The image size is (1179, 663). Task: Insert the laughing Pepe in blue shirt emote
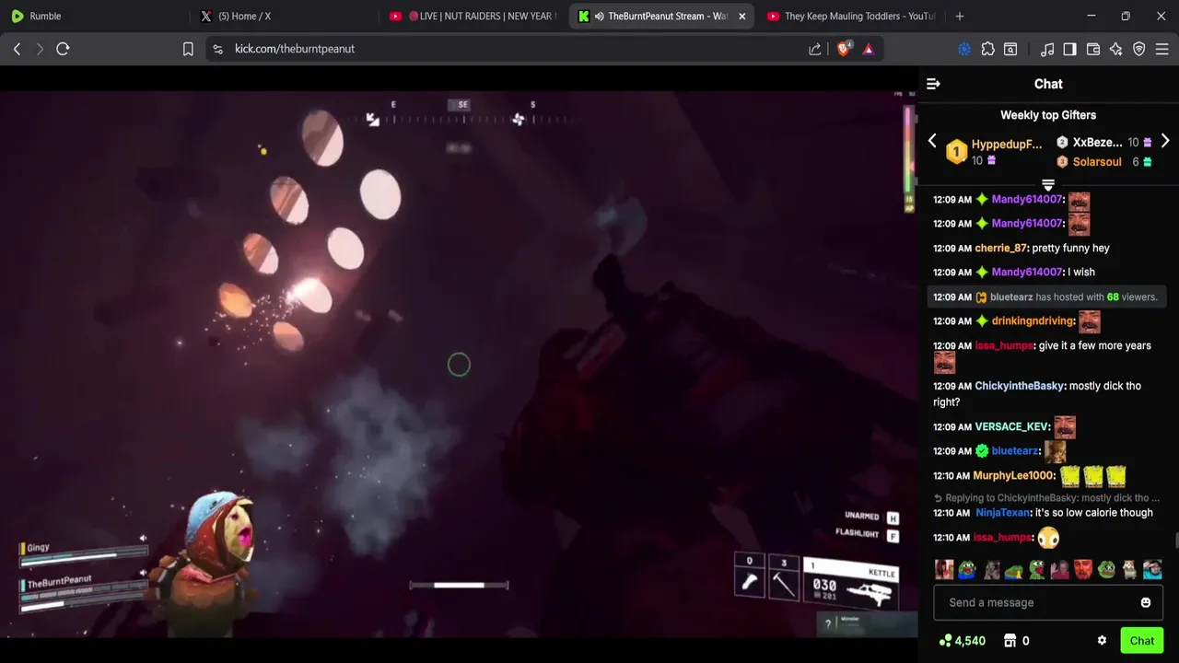[x=967, y=570]
